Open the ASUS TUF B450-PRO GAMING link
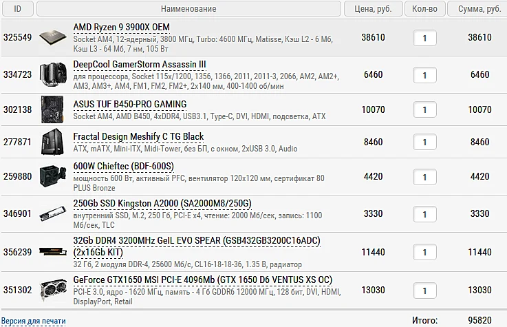 [129, 104]
